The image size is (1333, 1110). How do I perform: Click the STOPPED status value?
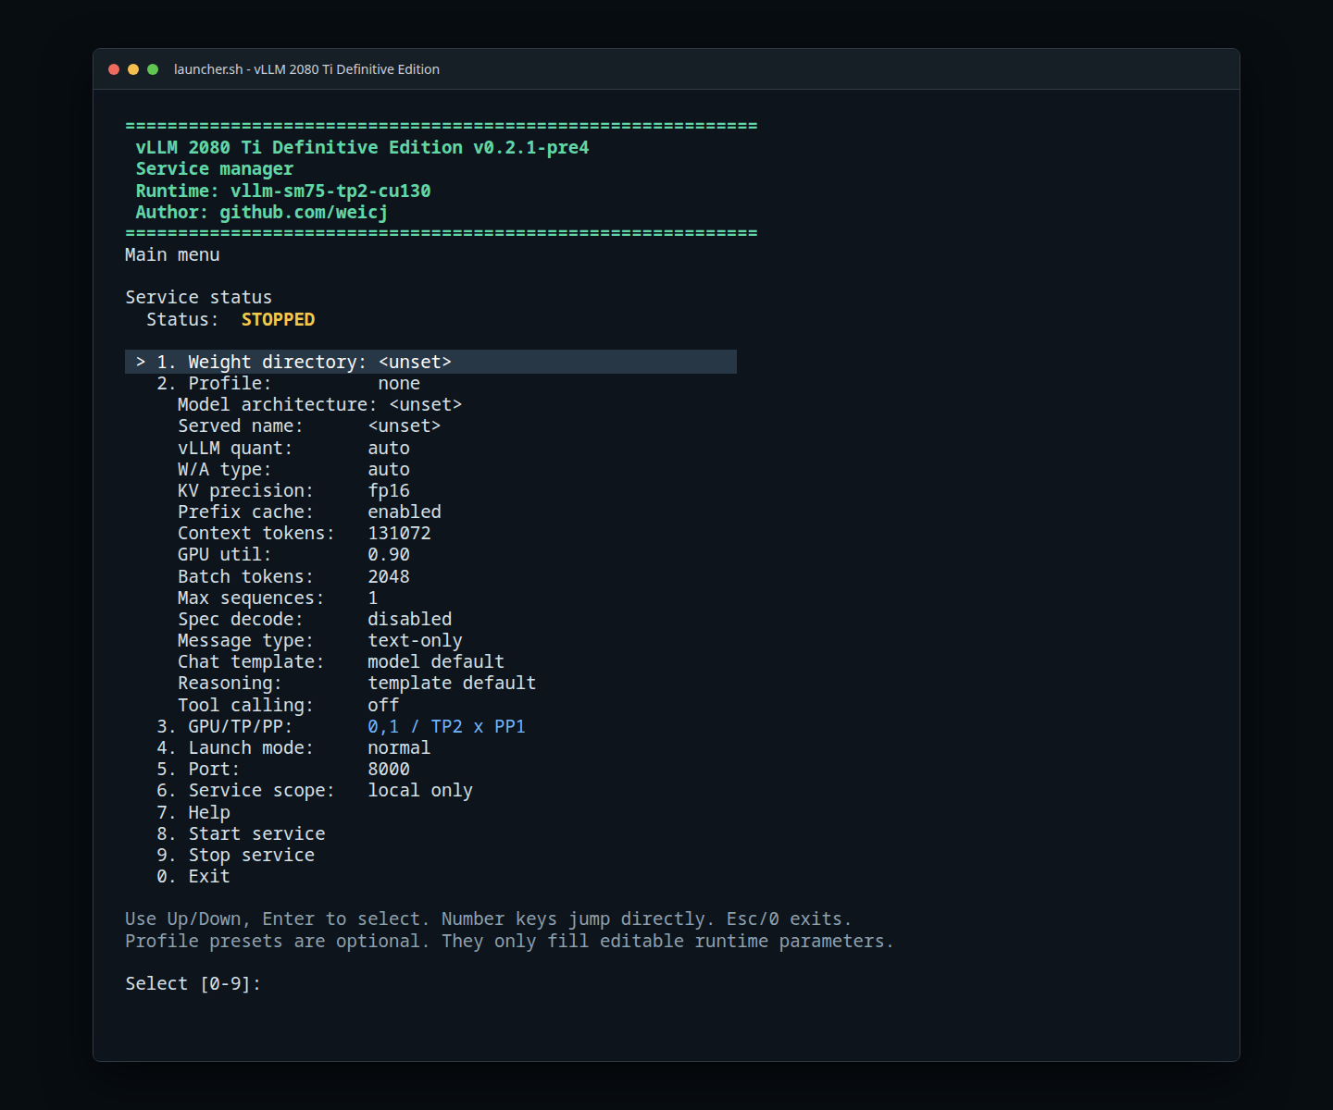(278, 320)
